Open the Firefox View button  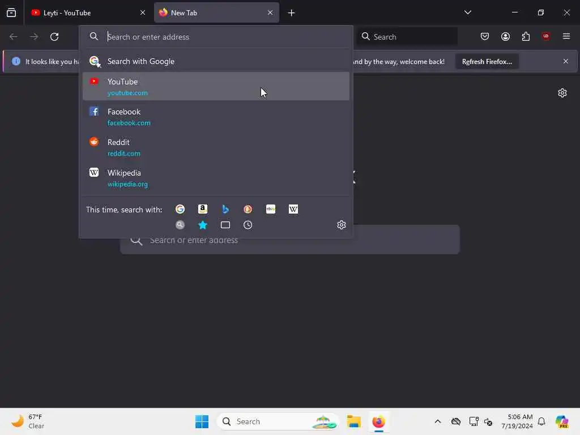point(11,12)
